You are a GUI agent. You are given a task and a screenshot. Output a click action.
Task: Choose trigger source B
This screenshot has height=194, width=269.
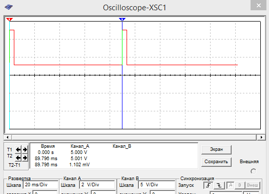[x=240, y=185]
